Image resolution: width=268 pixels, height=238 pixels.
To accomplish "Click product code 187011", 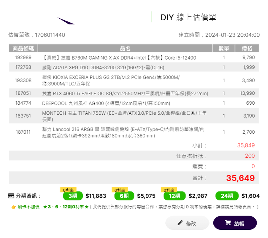I will (x=23, y=132).
